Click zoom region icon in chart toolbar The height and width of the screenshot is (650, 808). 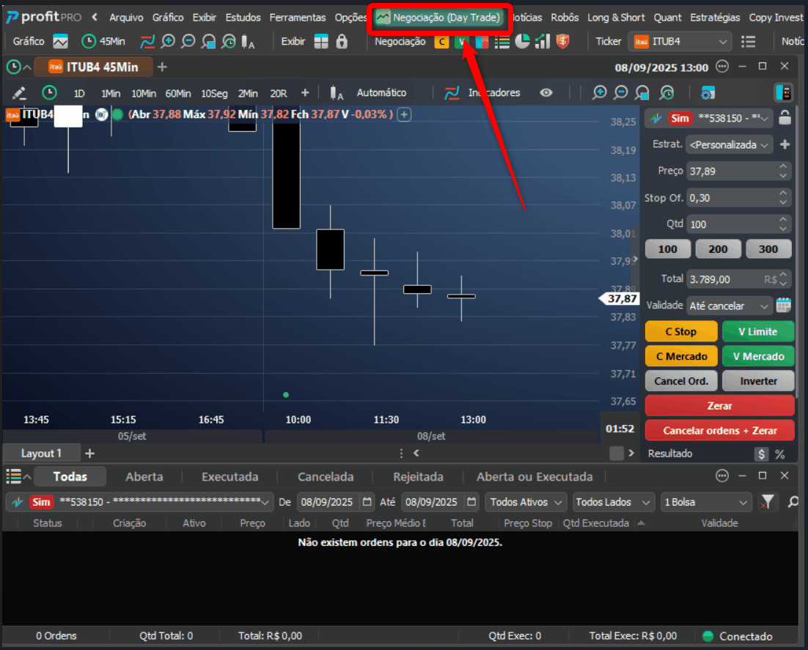click(642, 93)
